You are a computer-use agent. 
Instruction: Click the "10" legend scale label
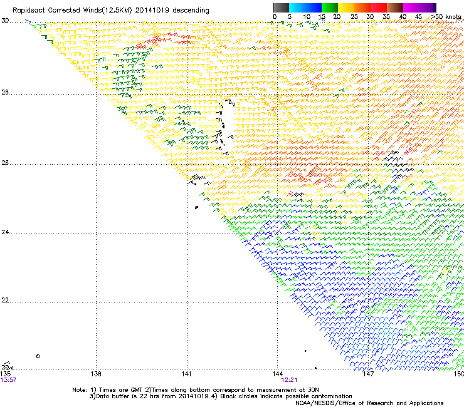point(307,17)
